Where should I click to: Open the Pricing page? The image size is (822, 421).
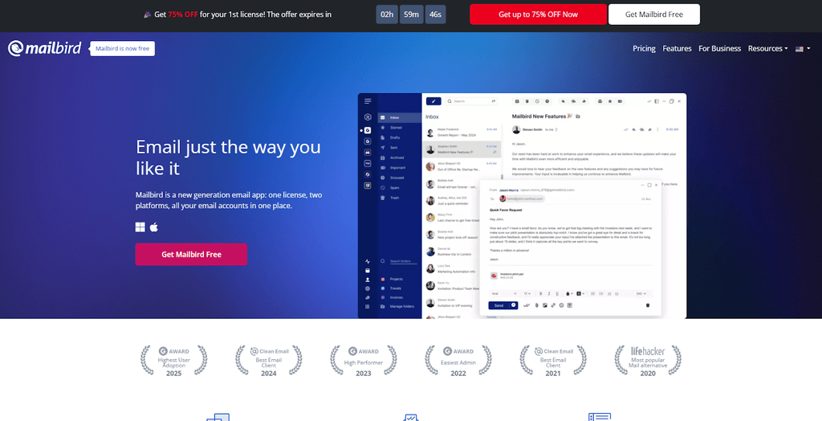click(644, 48)
